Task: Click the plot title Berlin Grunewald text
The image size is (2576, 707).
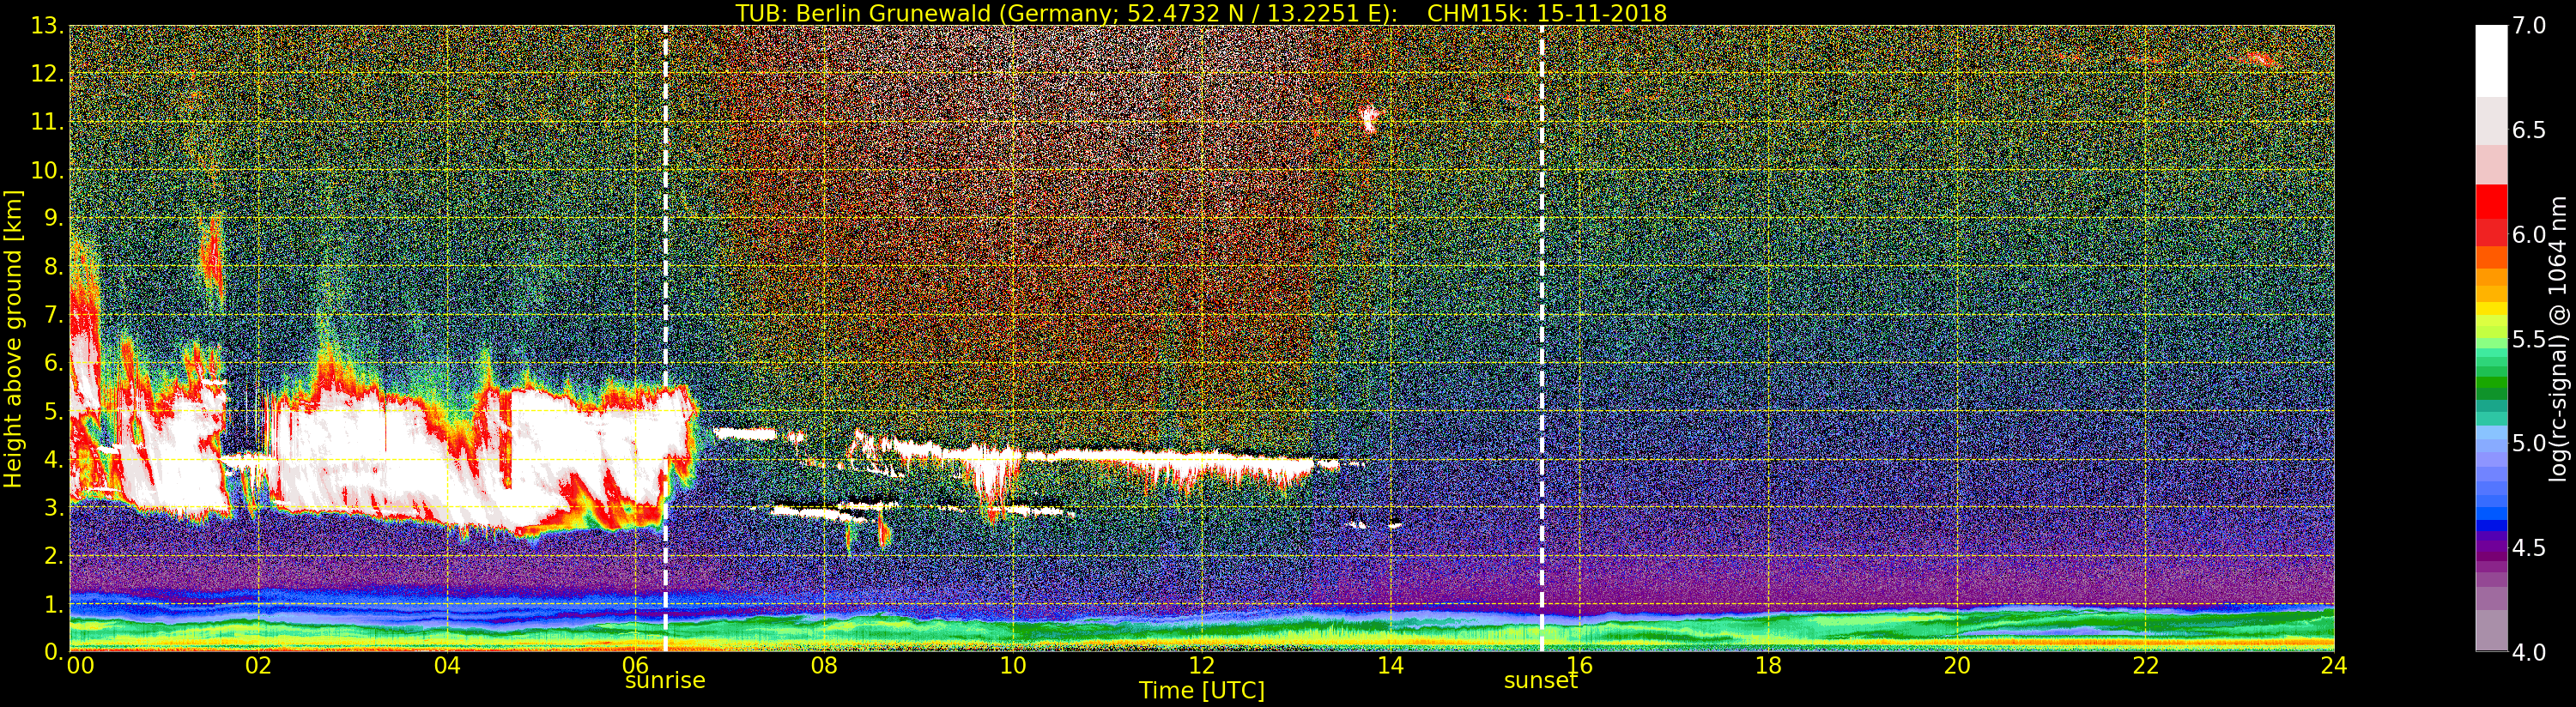Action: click(x=1200, y=13)
